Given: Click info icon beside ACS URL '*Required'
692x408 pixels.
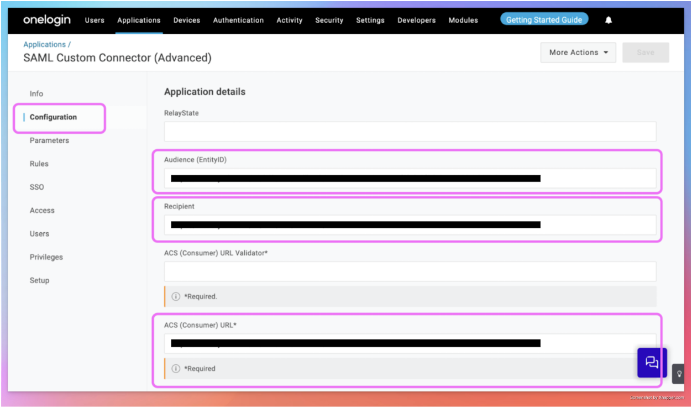Looking at the screenshot, I should pos(176,368).
